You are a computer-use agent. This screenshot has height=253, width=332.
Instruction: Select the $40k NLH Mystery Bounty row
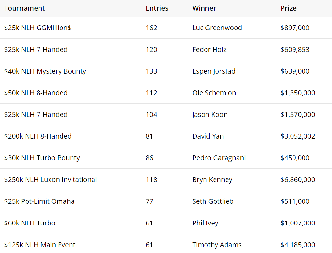click(45, 71)
